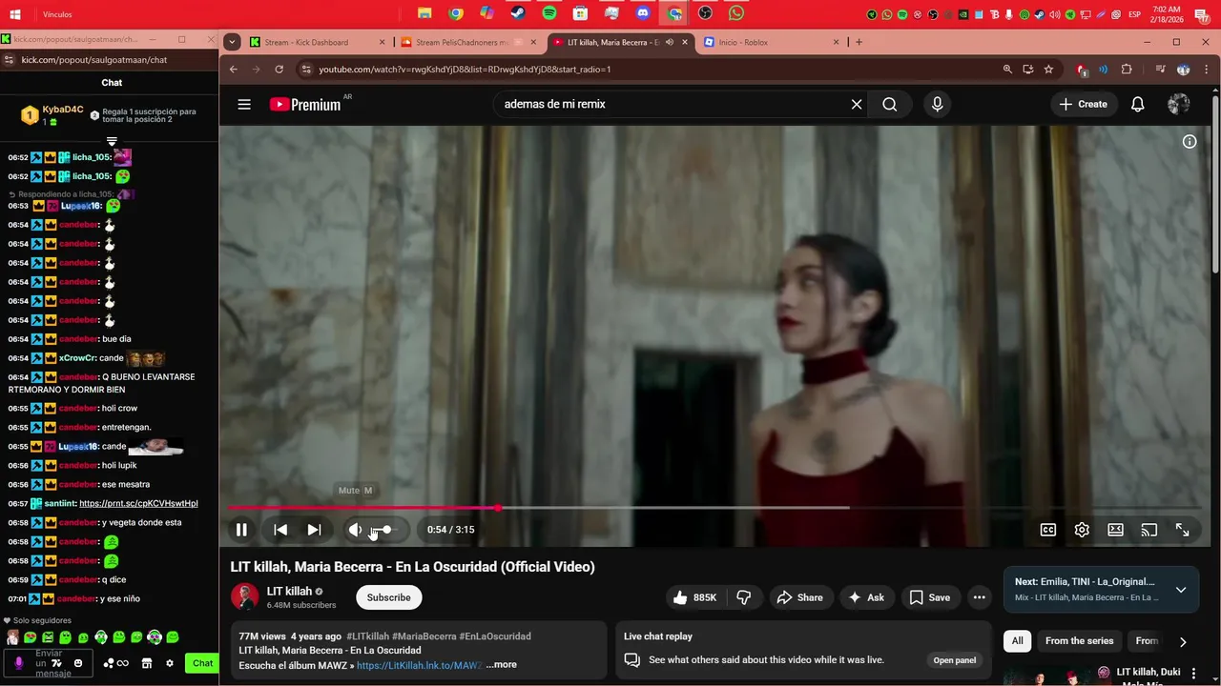Open Discord from the taskbar

point(643,13)
